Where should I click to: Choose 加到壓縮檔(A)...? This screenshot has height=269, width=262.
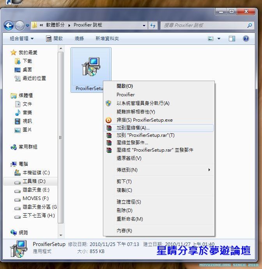[159, 128]
